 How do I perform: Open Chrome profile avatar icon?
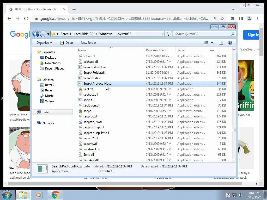point(249,18)
